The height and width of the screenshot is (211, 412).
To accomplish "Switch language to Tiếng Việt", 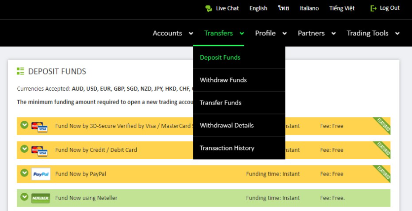I will [342, 8].
